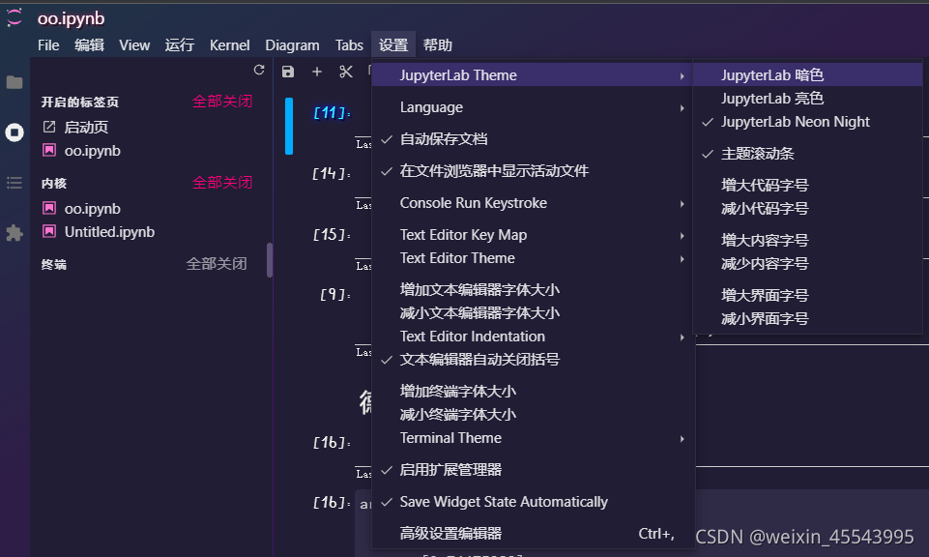Open the running sessions sidebar icon
The width and height of the screenshot is (929, 557).
tap(15, 132)
